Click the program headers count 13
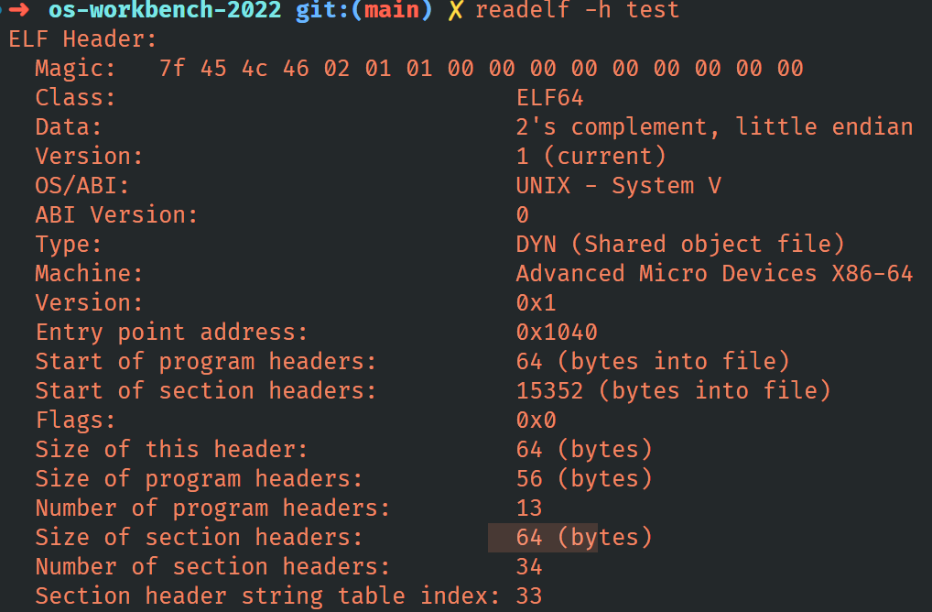This screenshot has width=932, height=612. (x=529, y=508)
